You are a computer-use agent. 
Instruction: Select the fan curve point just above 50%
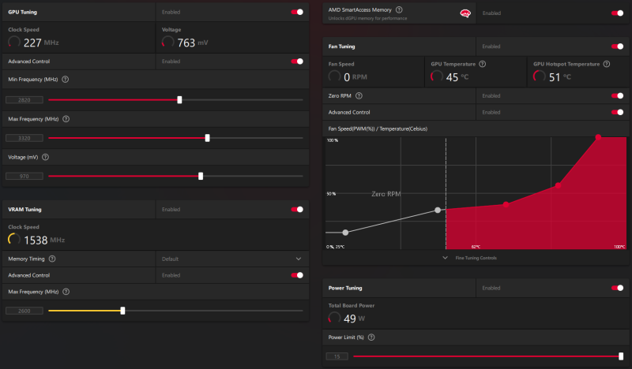(x=558, y=185)
